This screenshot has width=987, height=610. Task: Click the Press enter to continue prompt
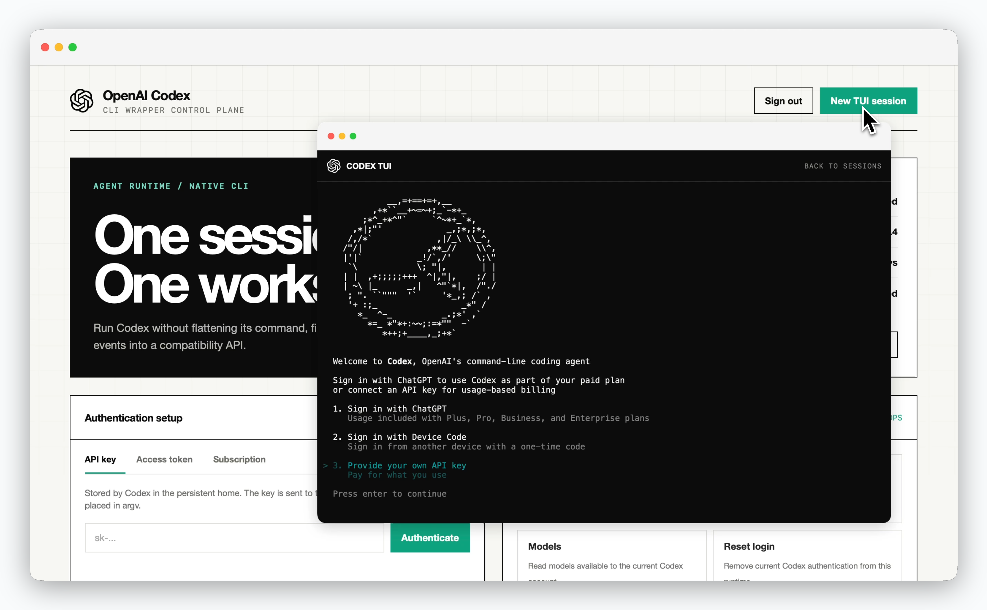[x=390, y=494]
